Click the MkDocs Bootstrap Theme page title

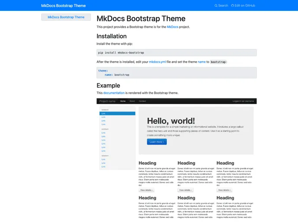click(x=141, y=19)
